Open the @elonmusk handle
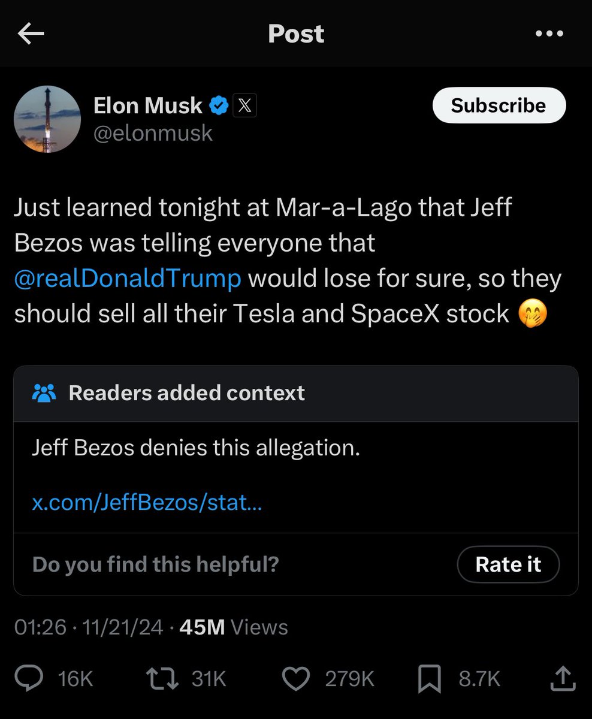592x719 pixels. pos(153,132)
